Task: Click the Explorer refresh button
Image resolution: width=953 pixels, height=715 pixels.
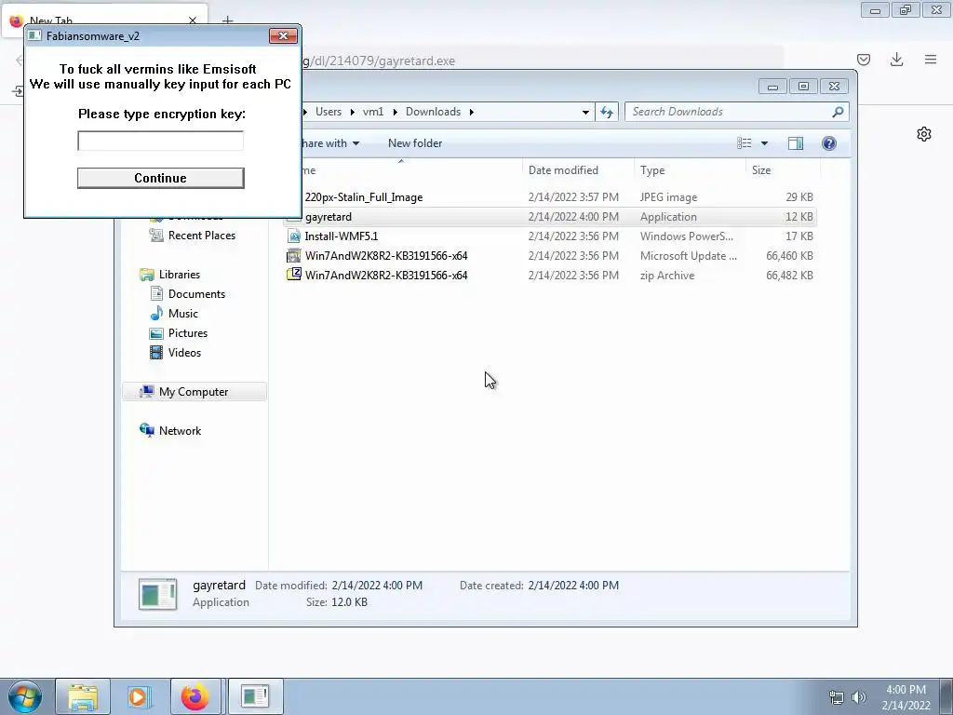Action: click(607, 112)
